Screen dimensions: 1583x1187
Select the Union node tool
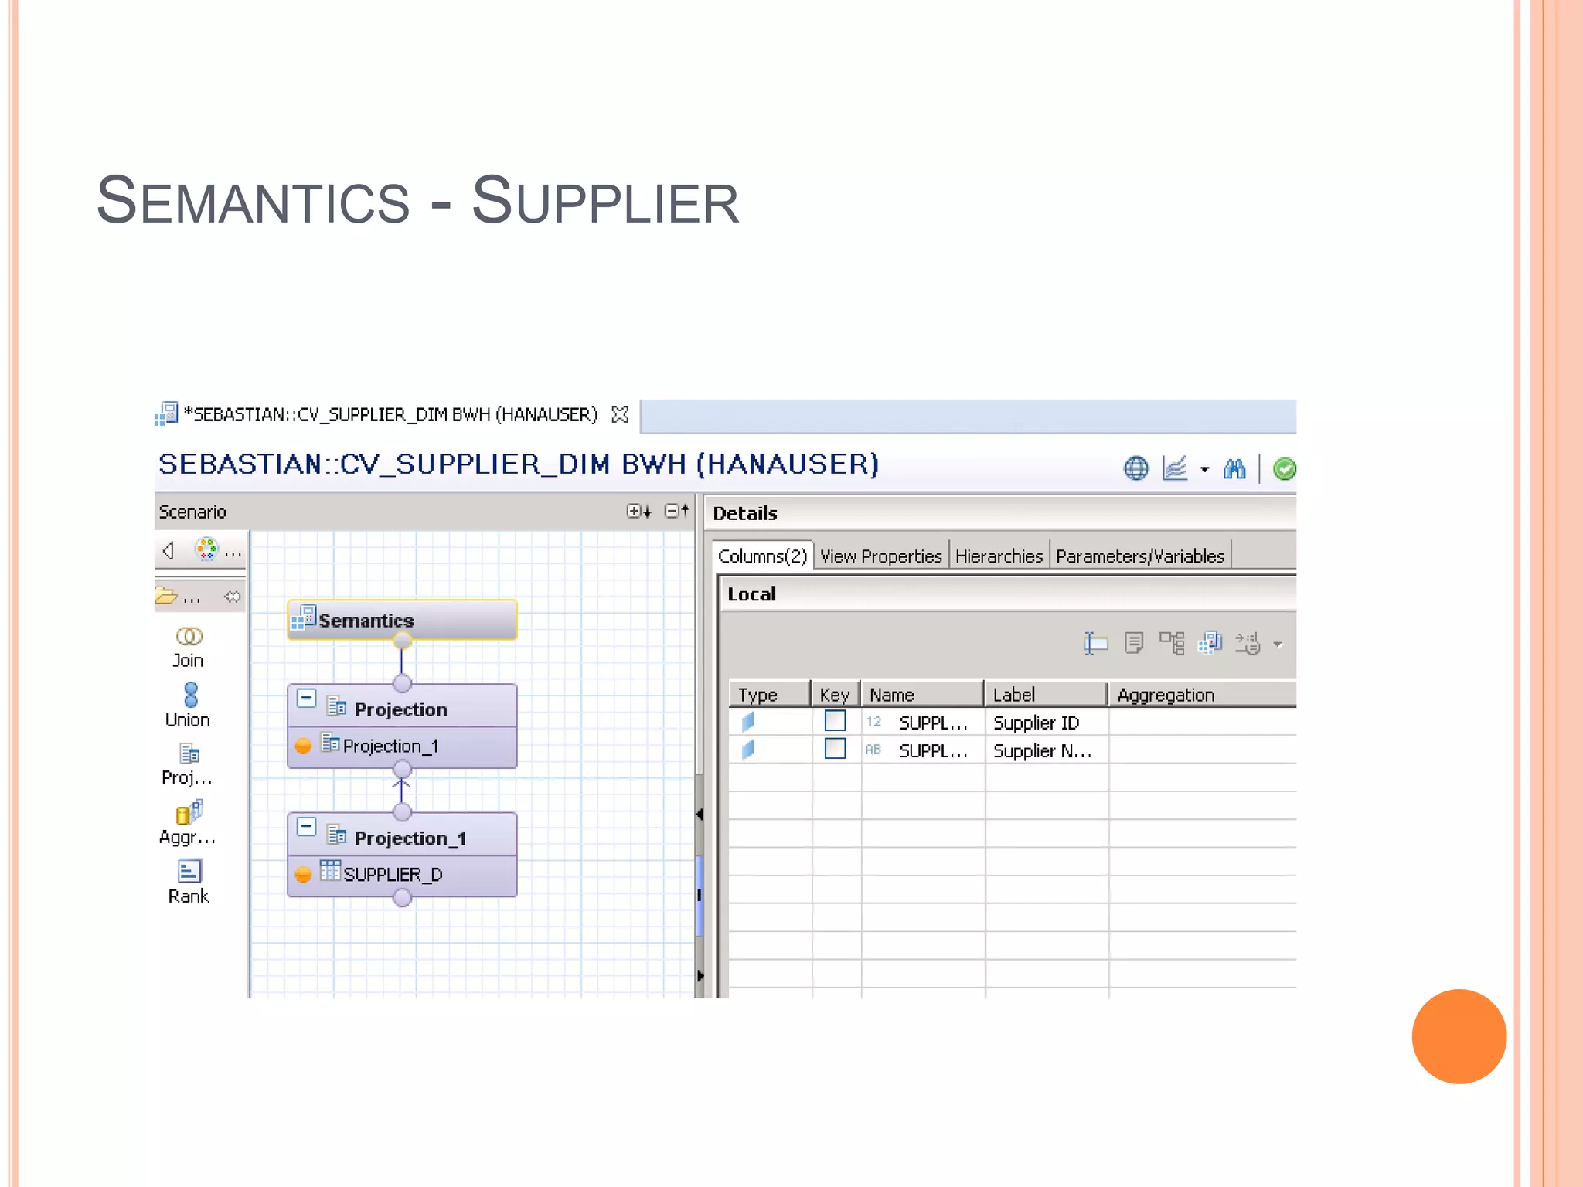click(189, 705)
